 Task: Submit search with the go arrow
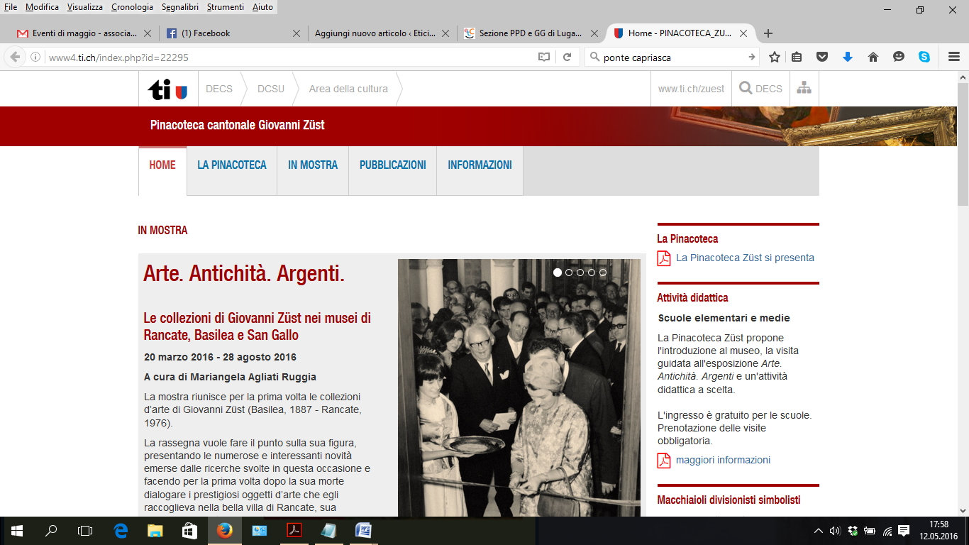point(752,57)
